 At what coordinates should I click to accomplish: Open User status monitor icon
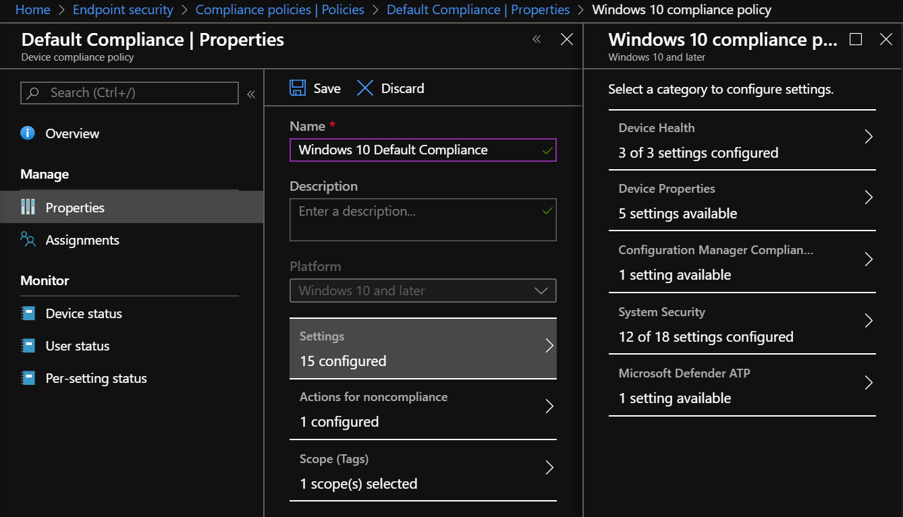point(28,345)
